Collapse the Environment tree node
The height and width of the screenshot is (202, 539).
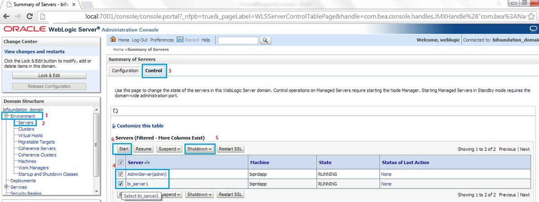(6, 116)
